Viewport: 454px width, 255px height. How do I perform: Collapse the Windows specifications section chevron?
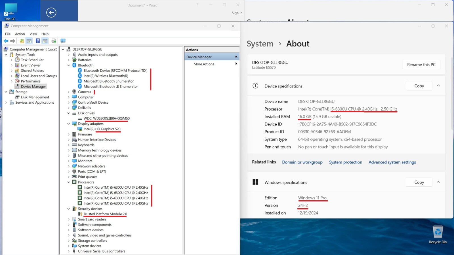coord(438,182)
